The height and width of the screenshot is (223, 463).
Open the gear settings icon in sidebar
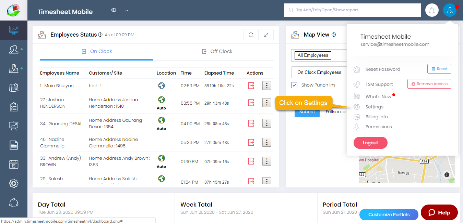(x=14, y=183)
